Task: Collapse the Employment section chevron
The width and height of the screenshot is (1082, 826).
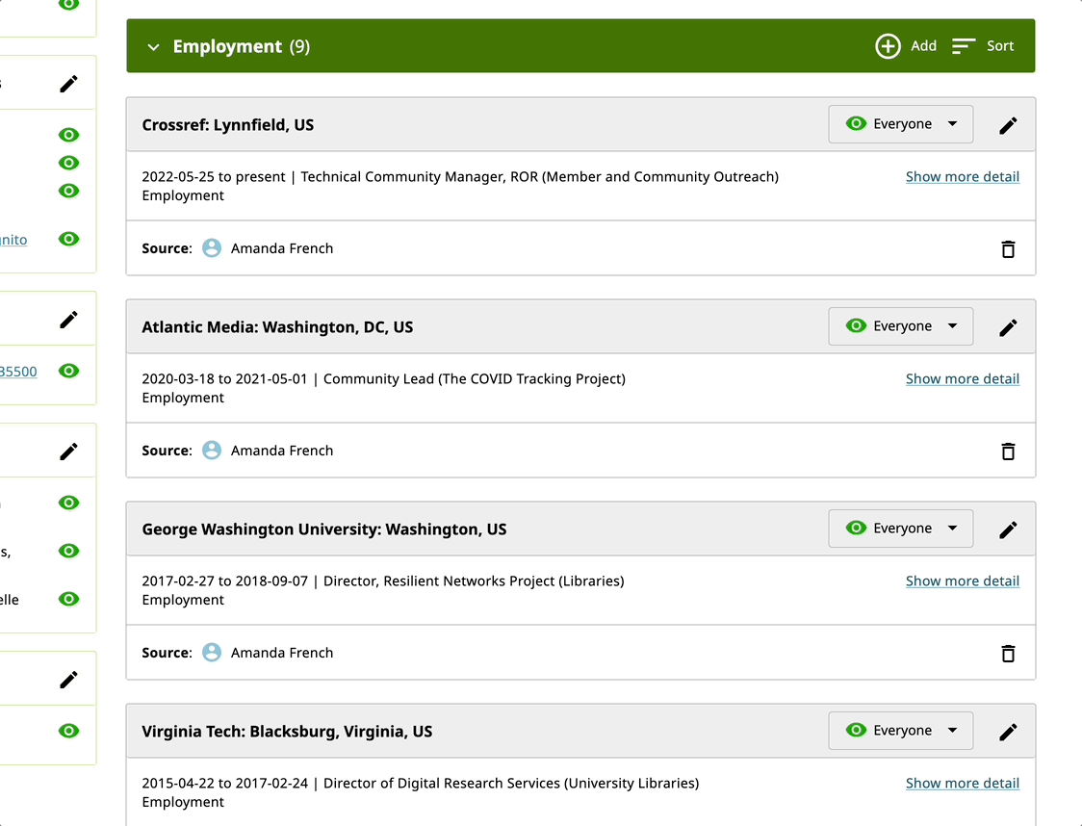Action: click(x=153, y=47)
